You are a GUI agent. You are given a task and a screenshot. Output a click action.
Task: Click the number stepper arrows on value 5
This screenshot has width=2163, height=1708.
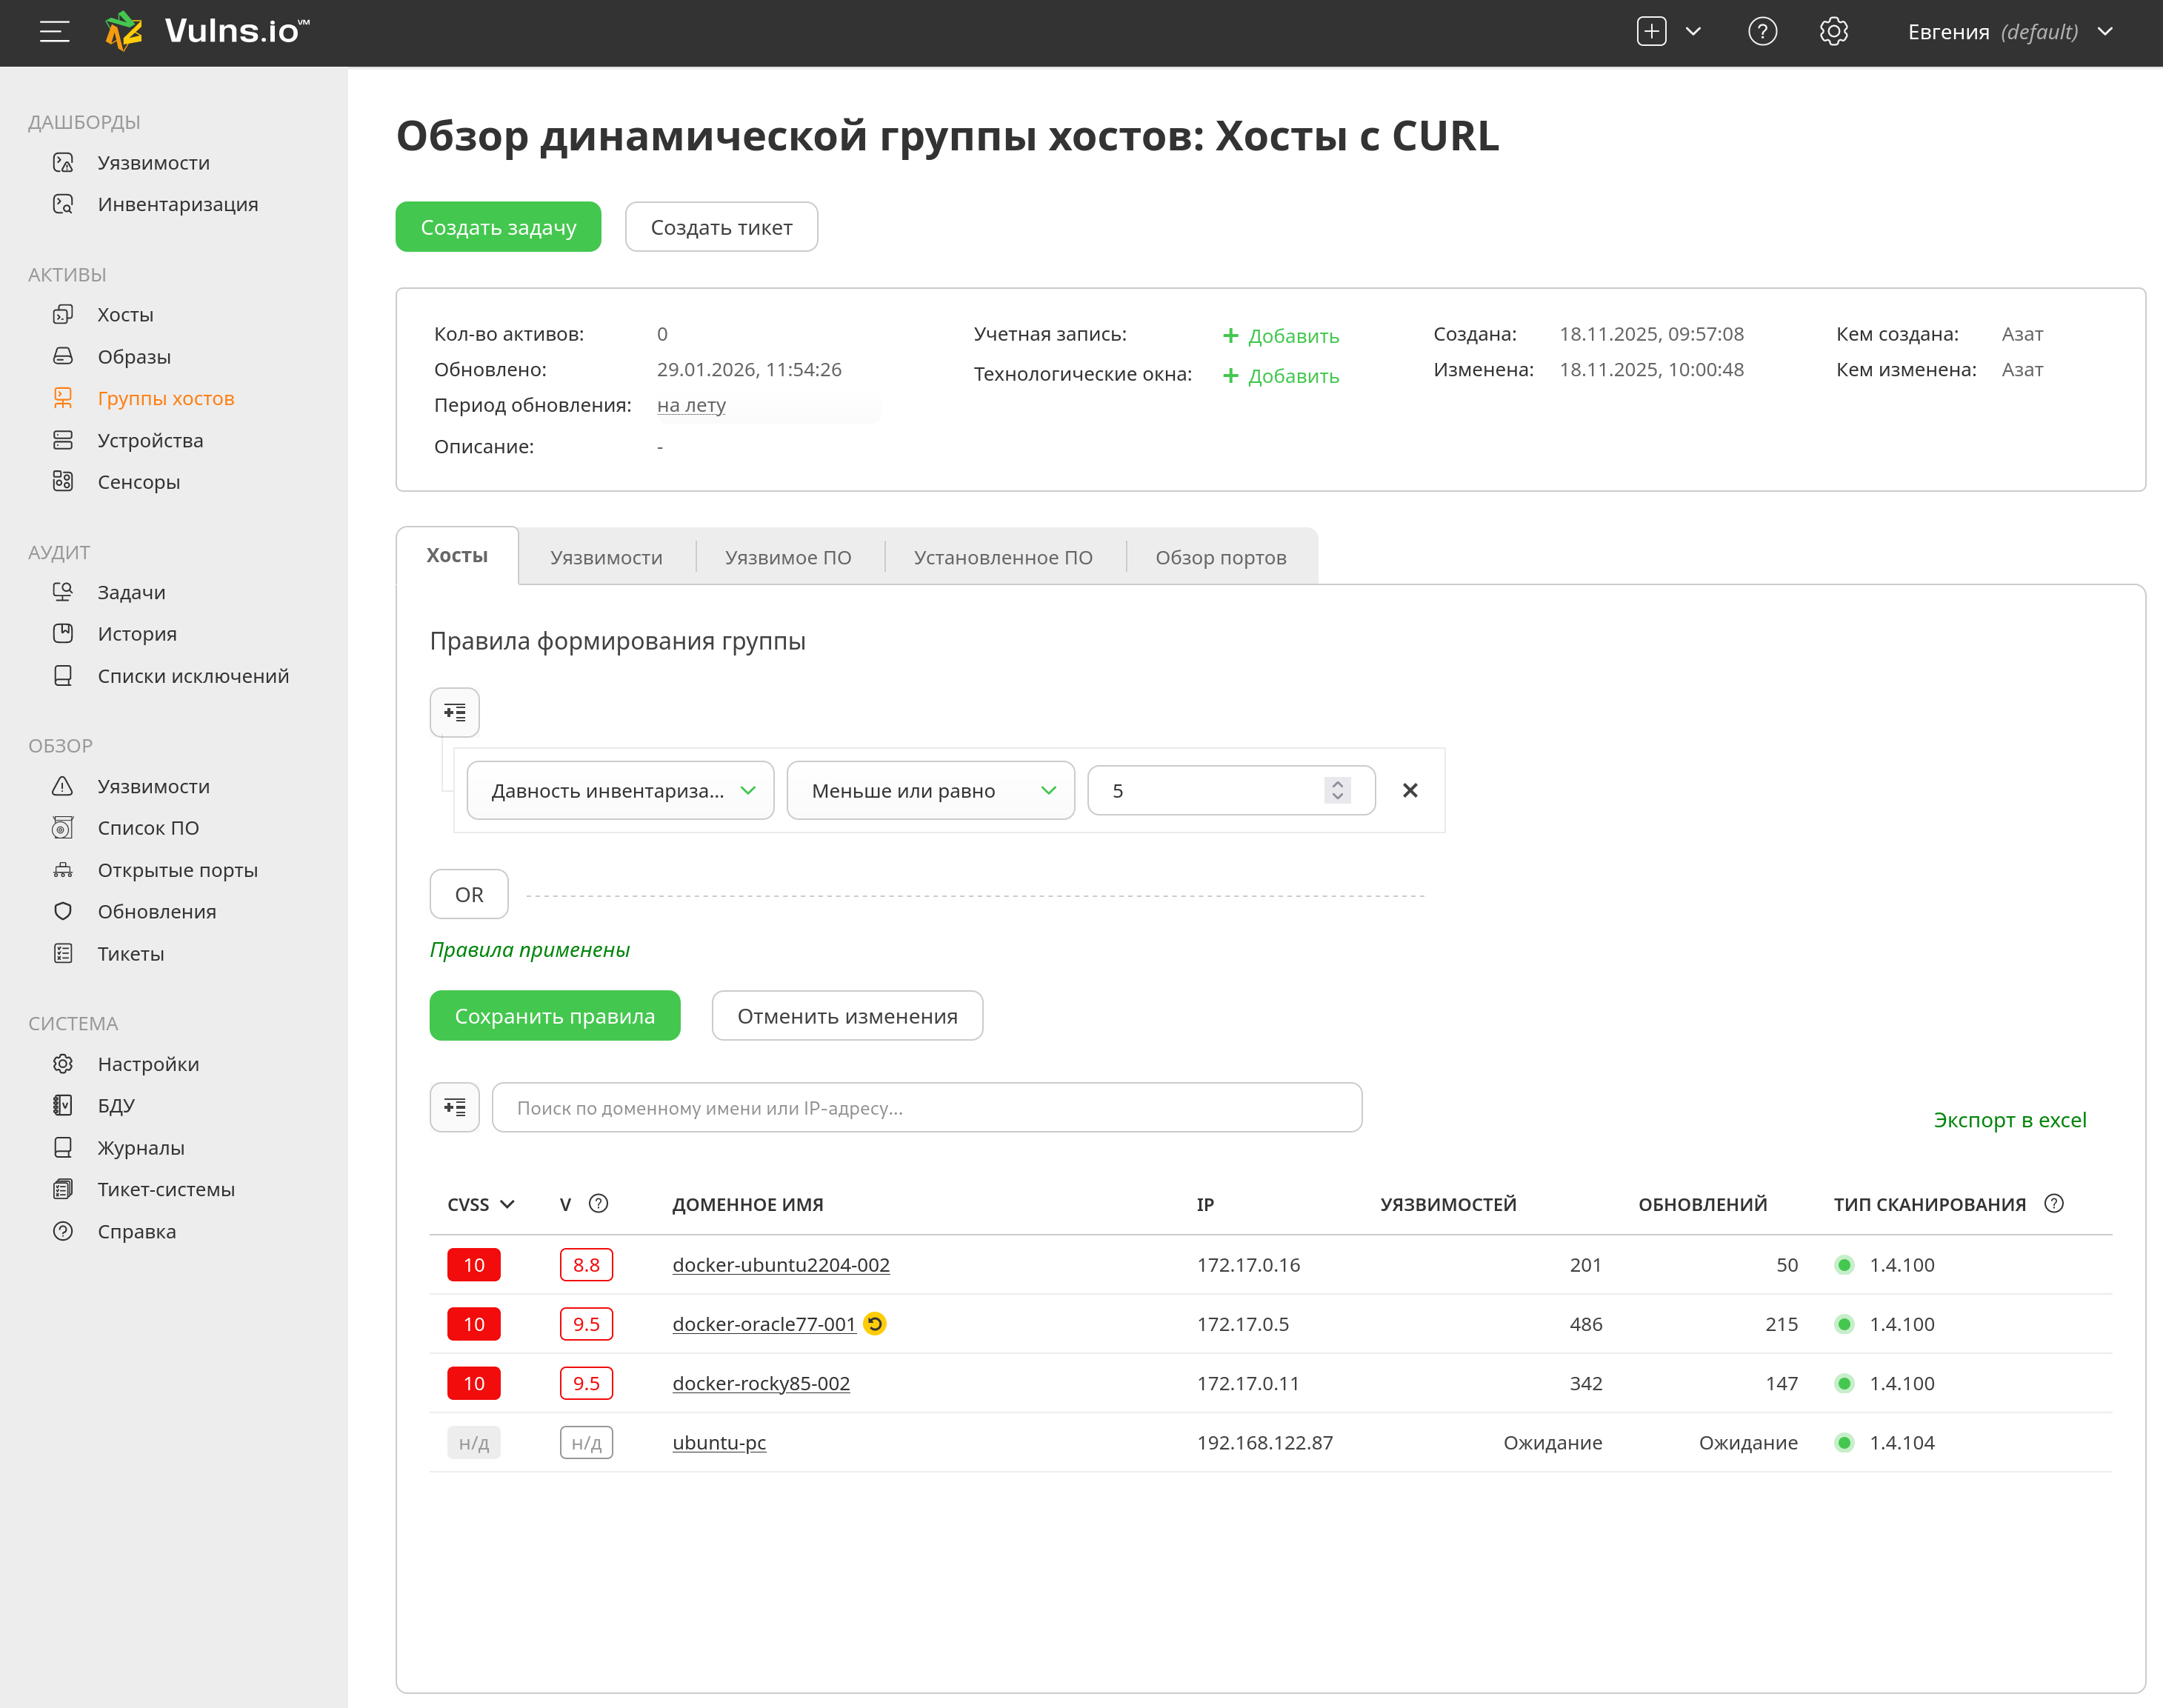point(1337,790)
